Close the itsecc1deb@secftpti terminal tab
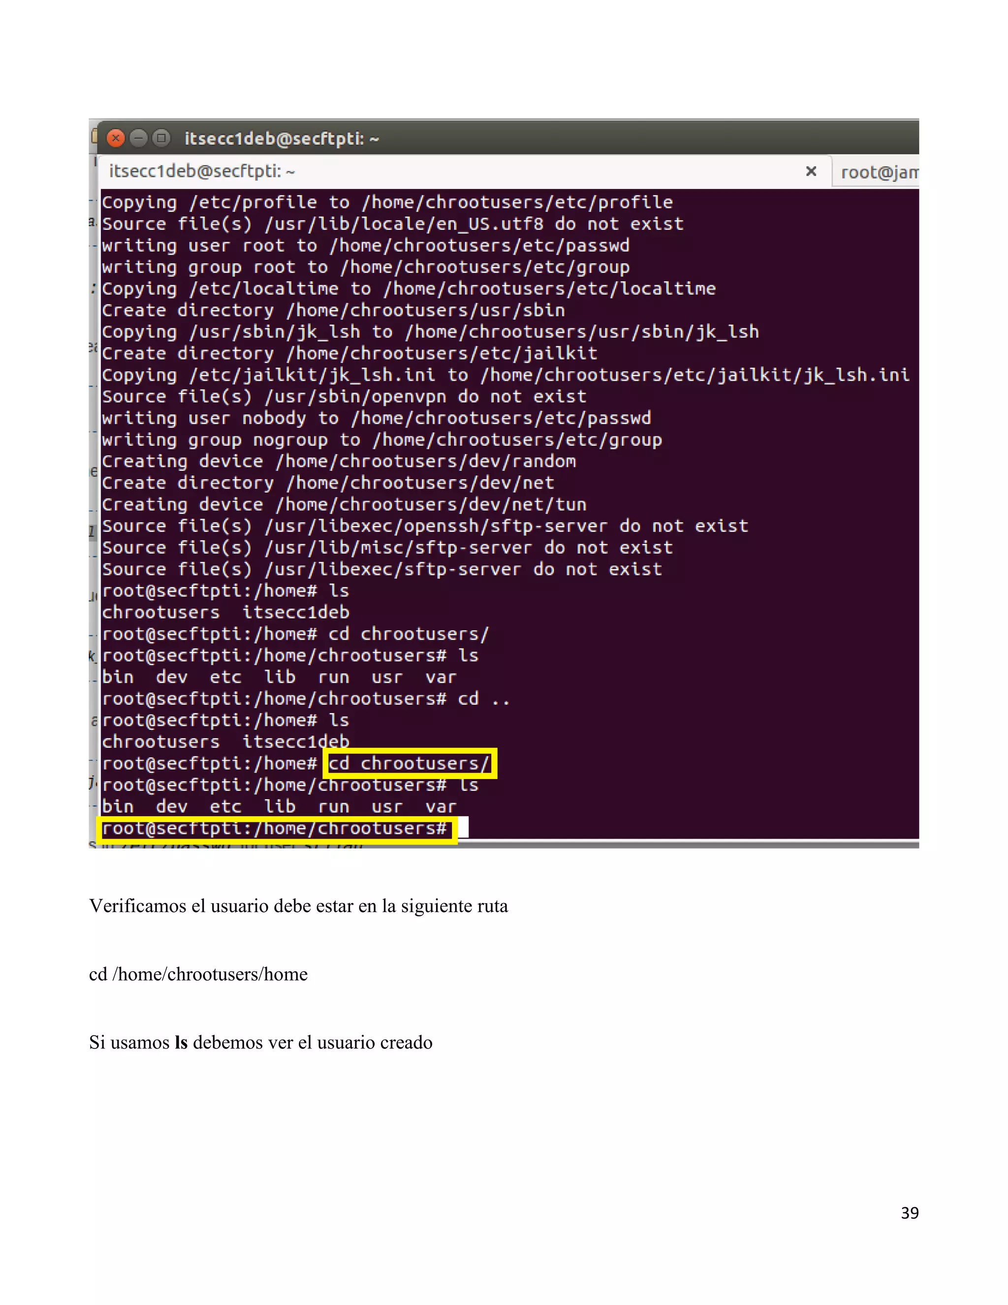This screenshot has width=1008, height=1305. tap(811, 171)
